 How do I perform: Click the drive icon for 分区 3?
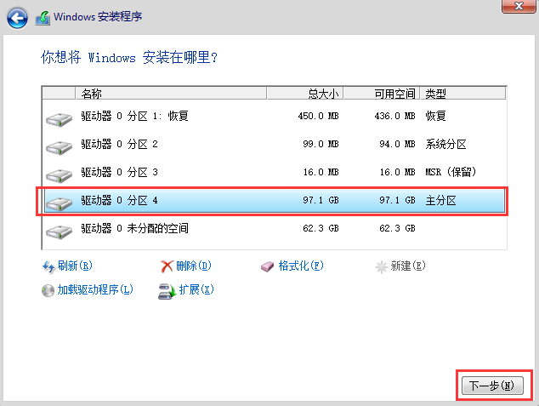[60, 175]
